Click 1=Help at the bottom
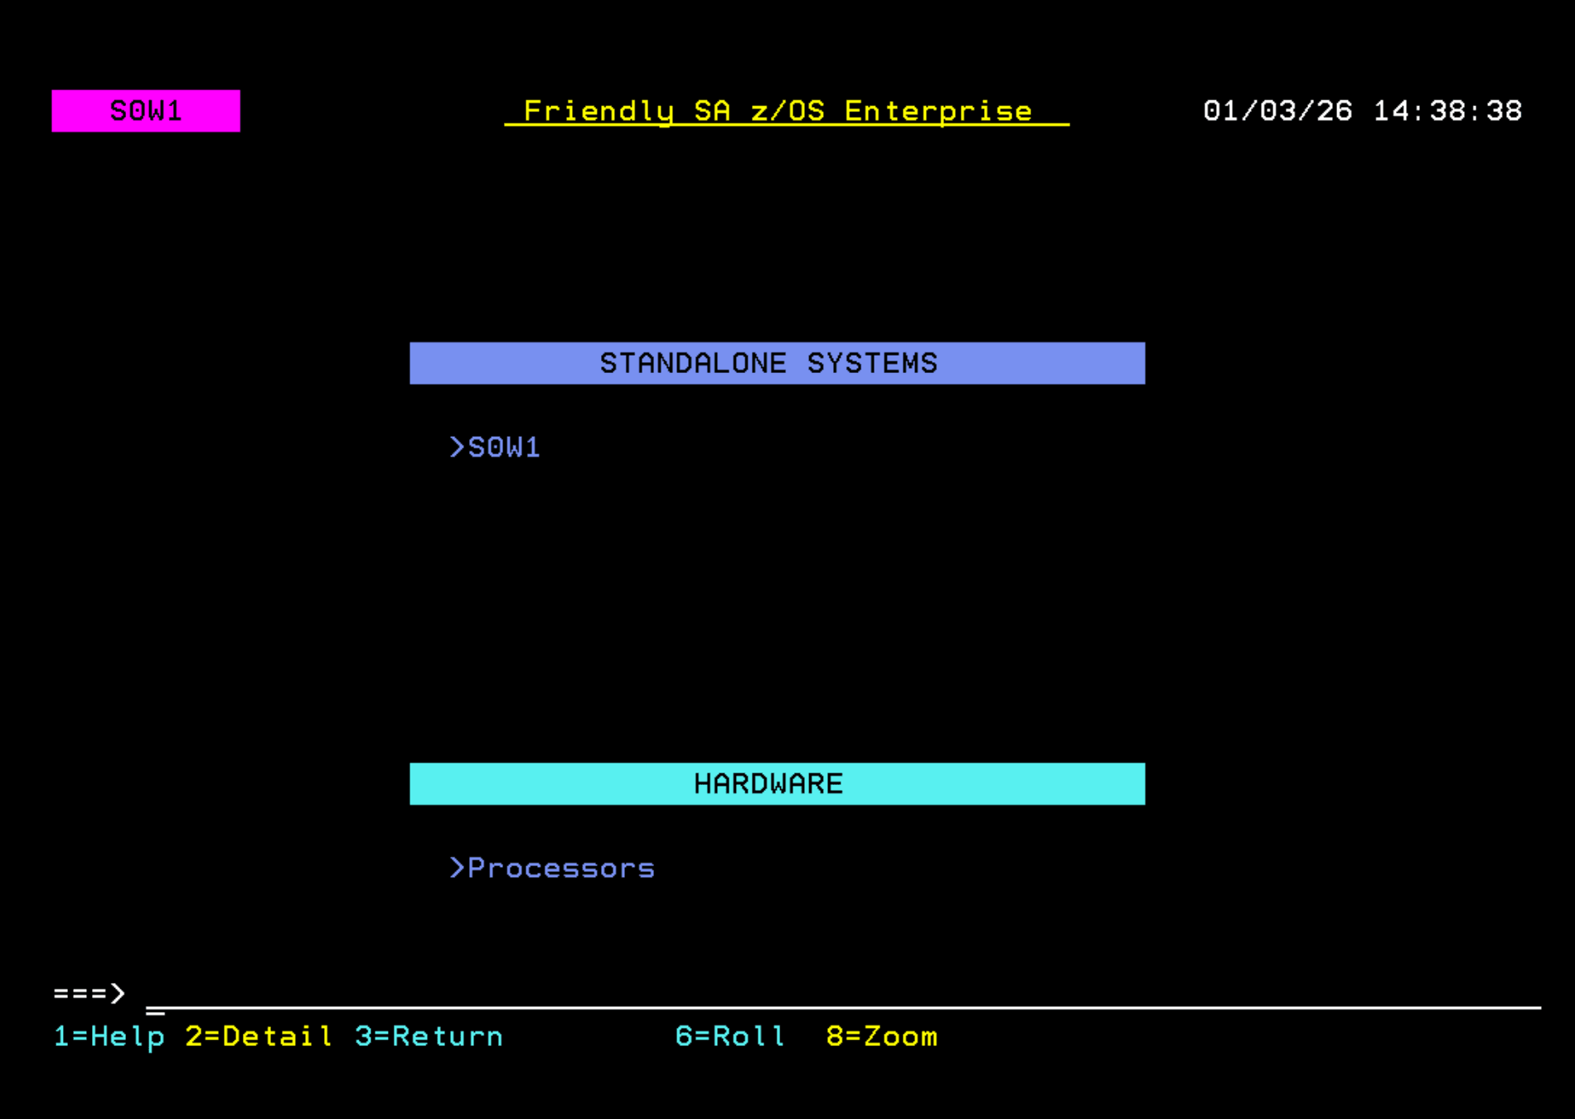 point(109,1036)
